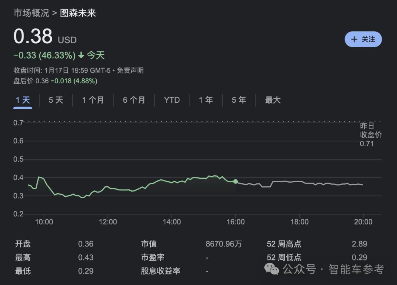This screenshot has height=285, width=397.
Task: Open the 市场概况 breadcrumb link
Action: tap(31, 13)
